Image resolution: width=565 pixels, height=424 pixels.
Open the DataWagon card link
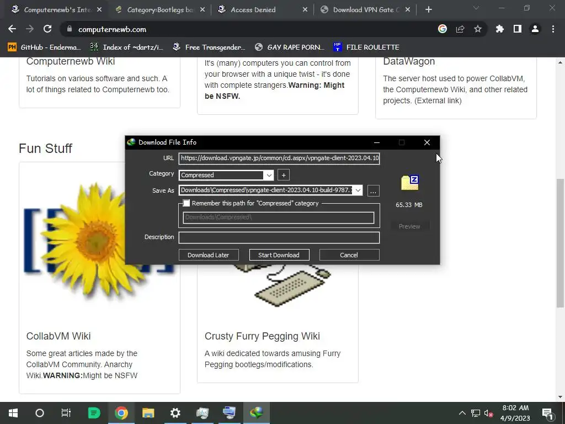456,88
